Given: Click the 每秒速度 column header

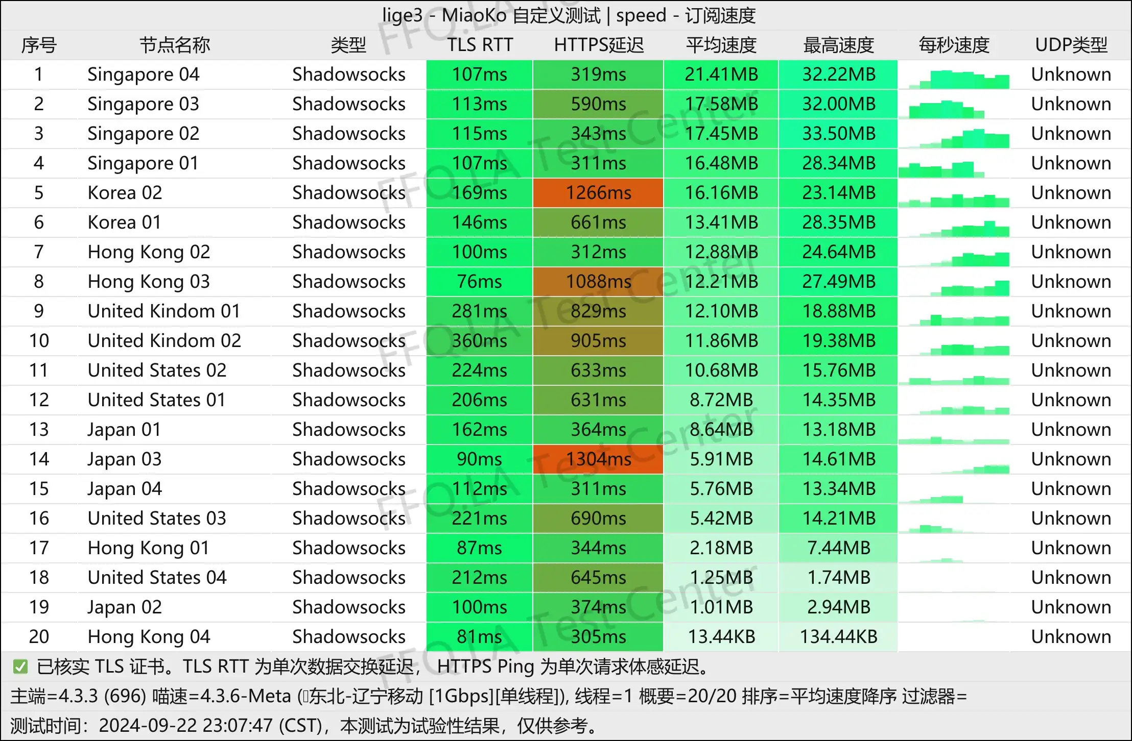Looking at the screenshot, I should [x=954, y=45].
